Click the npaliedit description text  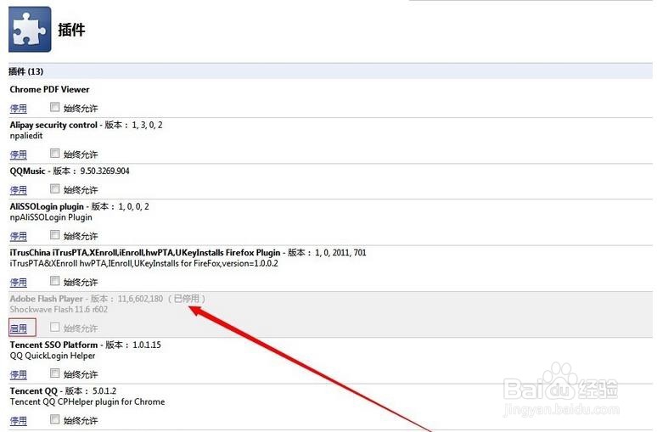pos(26,136)
